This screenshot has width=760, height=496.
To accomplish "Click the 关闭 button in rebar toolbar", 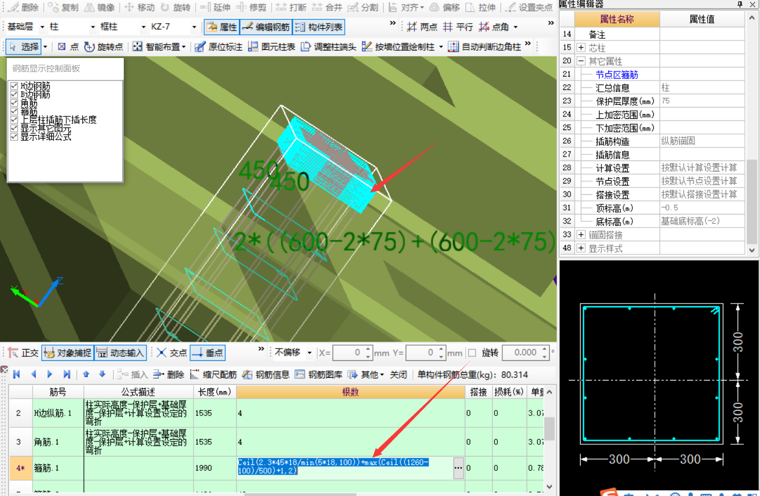I will [x=399, y=374].
